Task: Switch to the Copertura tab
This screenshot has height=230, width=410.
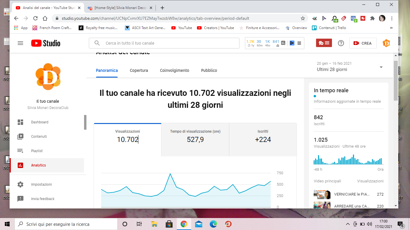Action: [139, 70]
